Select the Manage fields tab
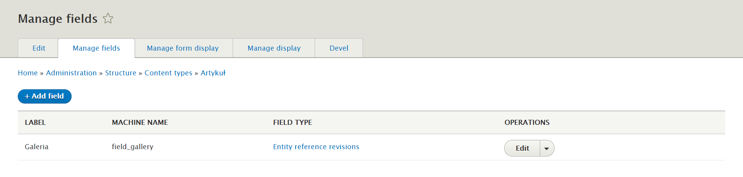 click(96, 48)
